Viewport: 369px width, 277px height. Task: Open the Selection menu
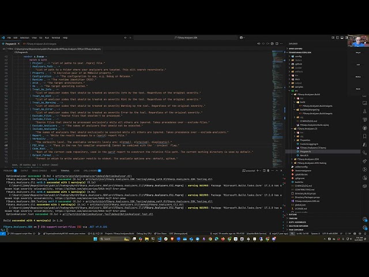(x=24, y=38)
